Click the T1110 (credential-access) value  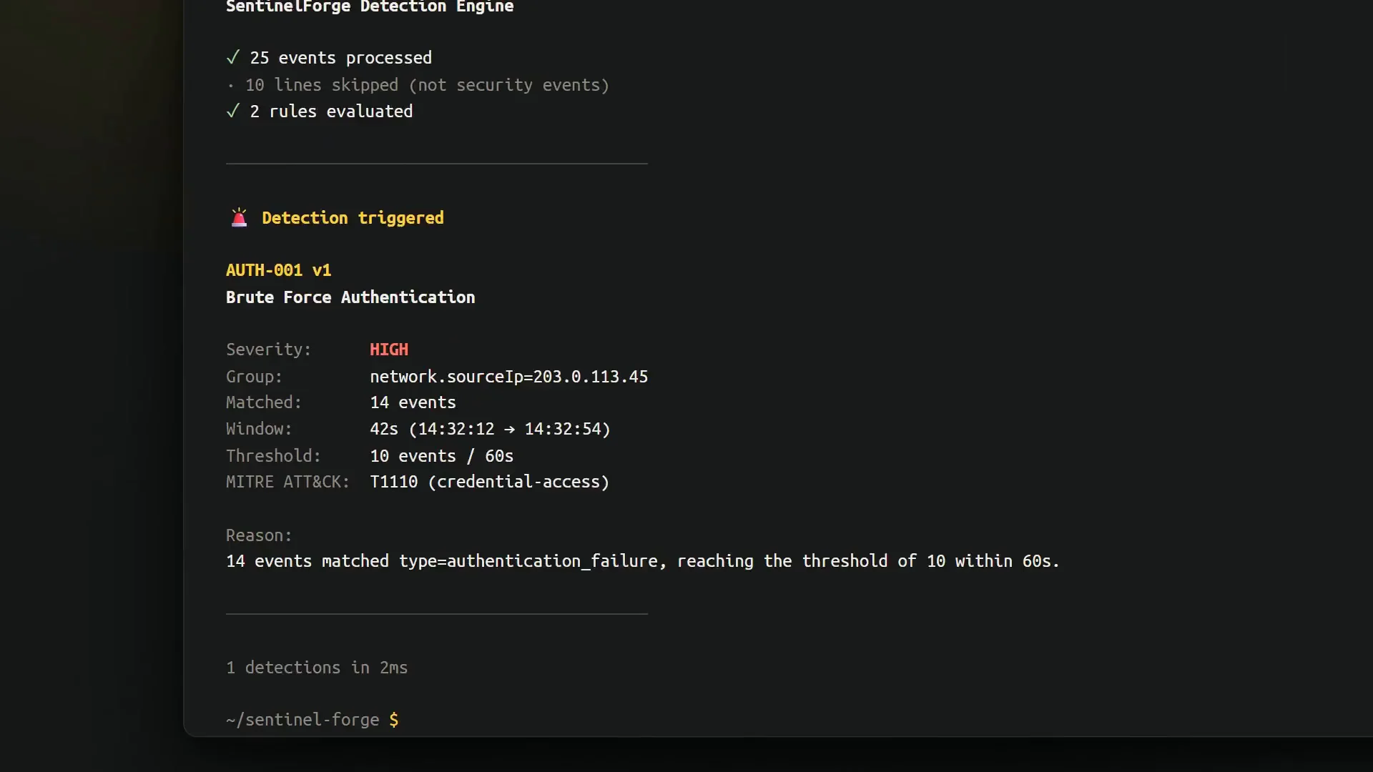[489, 482]
